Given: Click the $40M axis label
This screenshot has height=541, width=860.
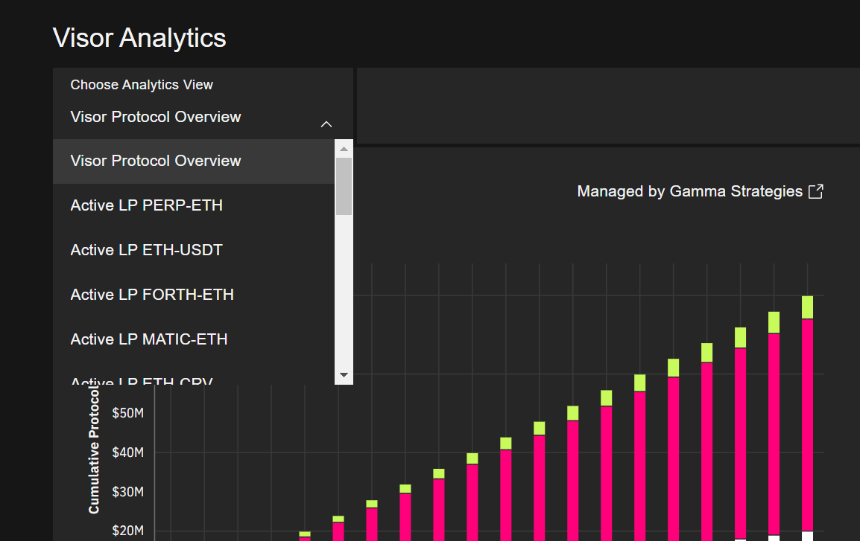Looking at the screenshot, I should pos(127,452).
